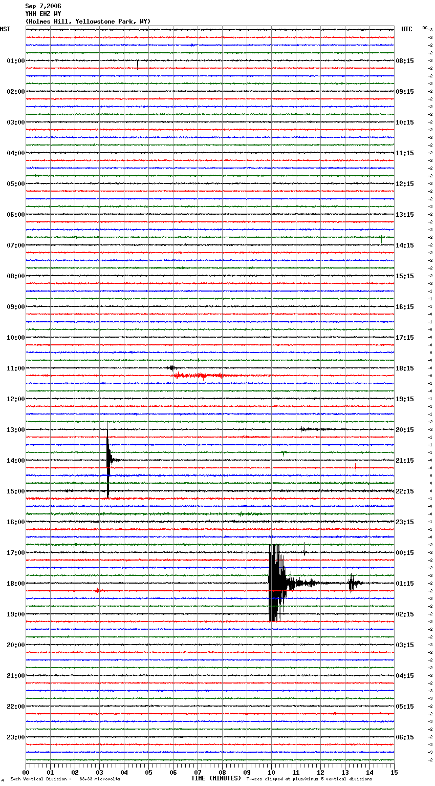
Task: Click the 'TIME (MINUTES)' axis title
Action: click(x=216, y=778)
